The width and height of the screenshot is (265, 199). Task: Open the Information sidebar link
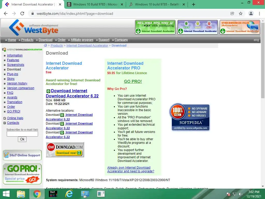click(x=15, y=55)
